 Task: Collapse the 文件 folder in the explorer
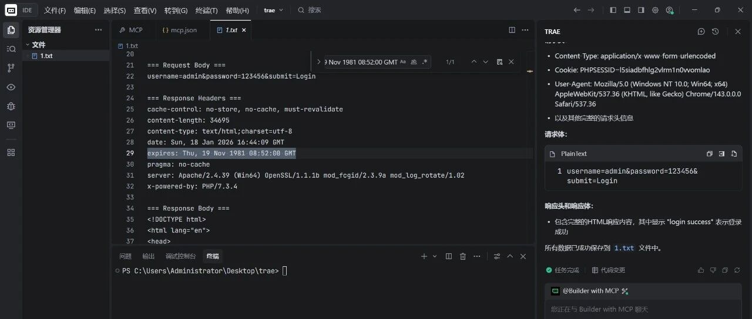coord(28,45)
